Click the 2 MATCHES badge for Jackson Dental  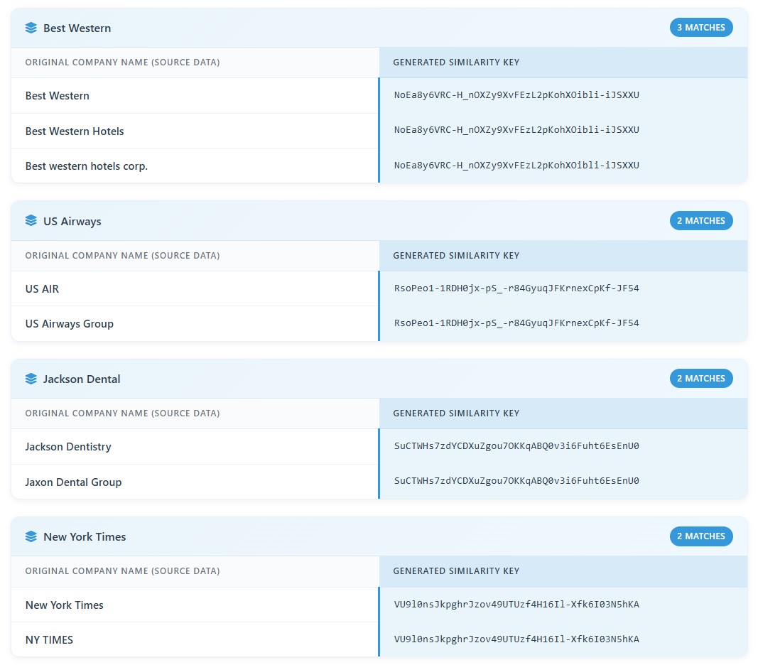click(701, 378)
